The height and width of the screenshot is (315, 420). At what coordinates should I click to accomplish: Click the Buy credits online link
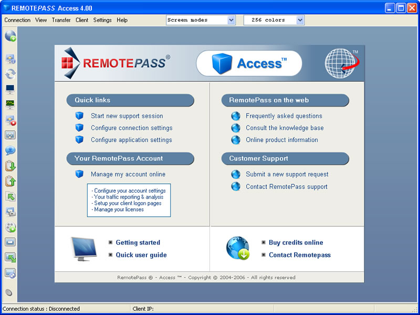(296, 243)
